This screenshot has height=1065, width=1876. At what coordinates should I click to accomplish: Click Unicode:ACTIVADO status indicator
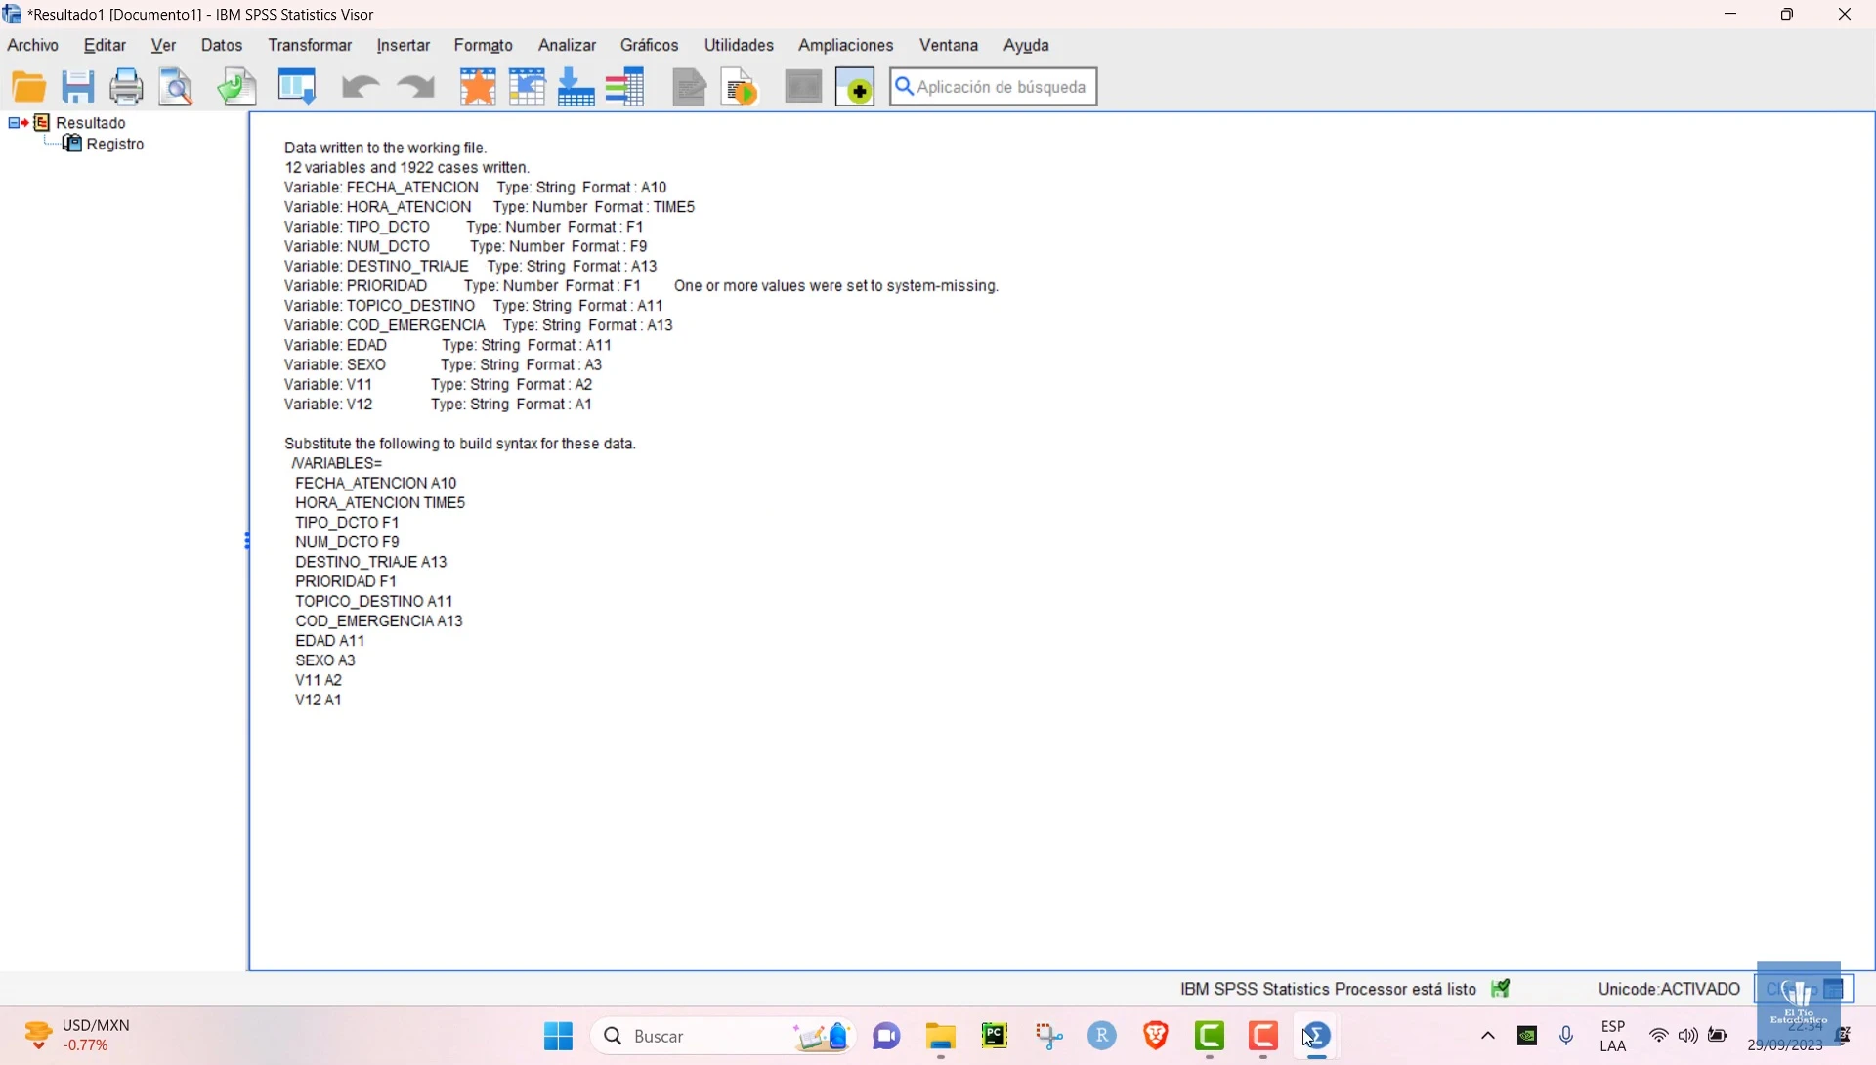1669,990
